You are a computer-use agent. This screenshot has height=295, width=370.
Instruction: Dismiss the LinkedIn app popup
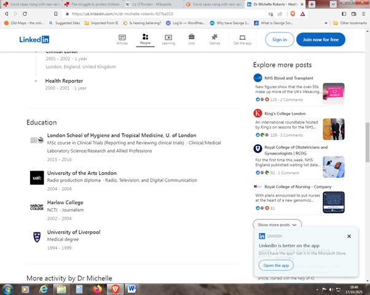click(349, 236)
